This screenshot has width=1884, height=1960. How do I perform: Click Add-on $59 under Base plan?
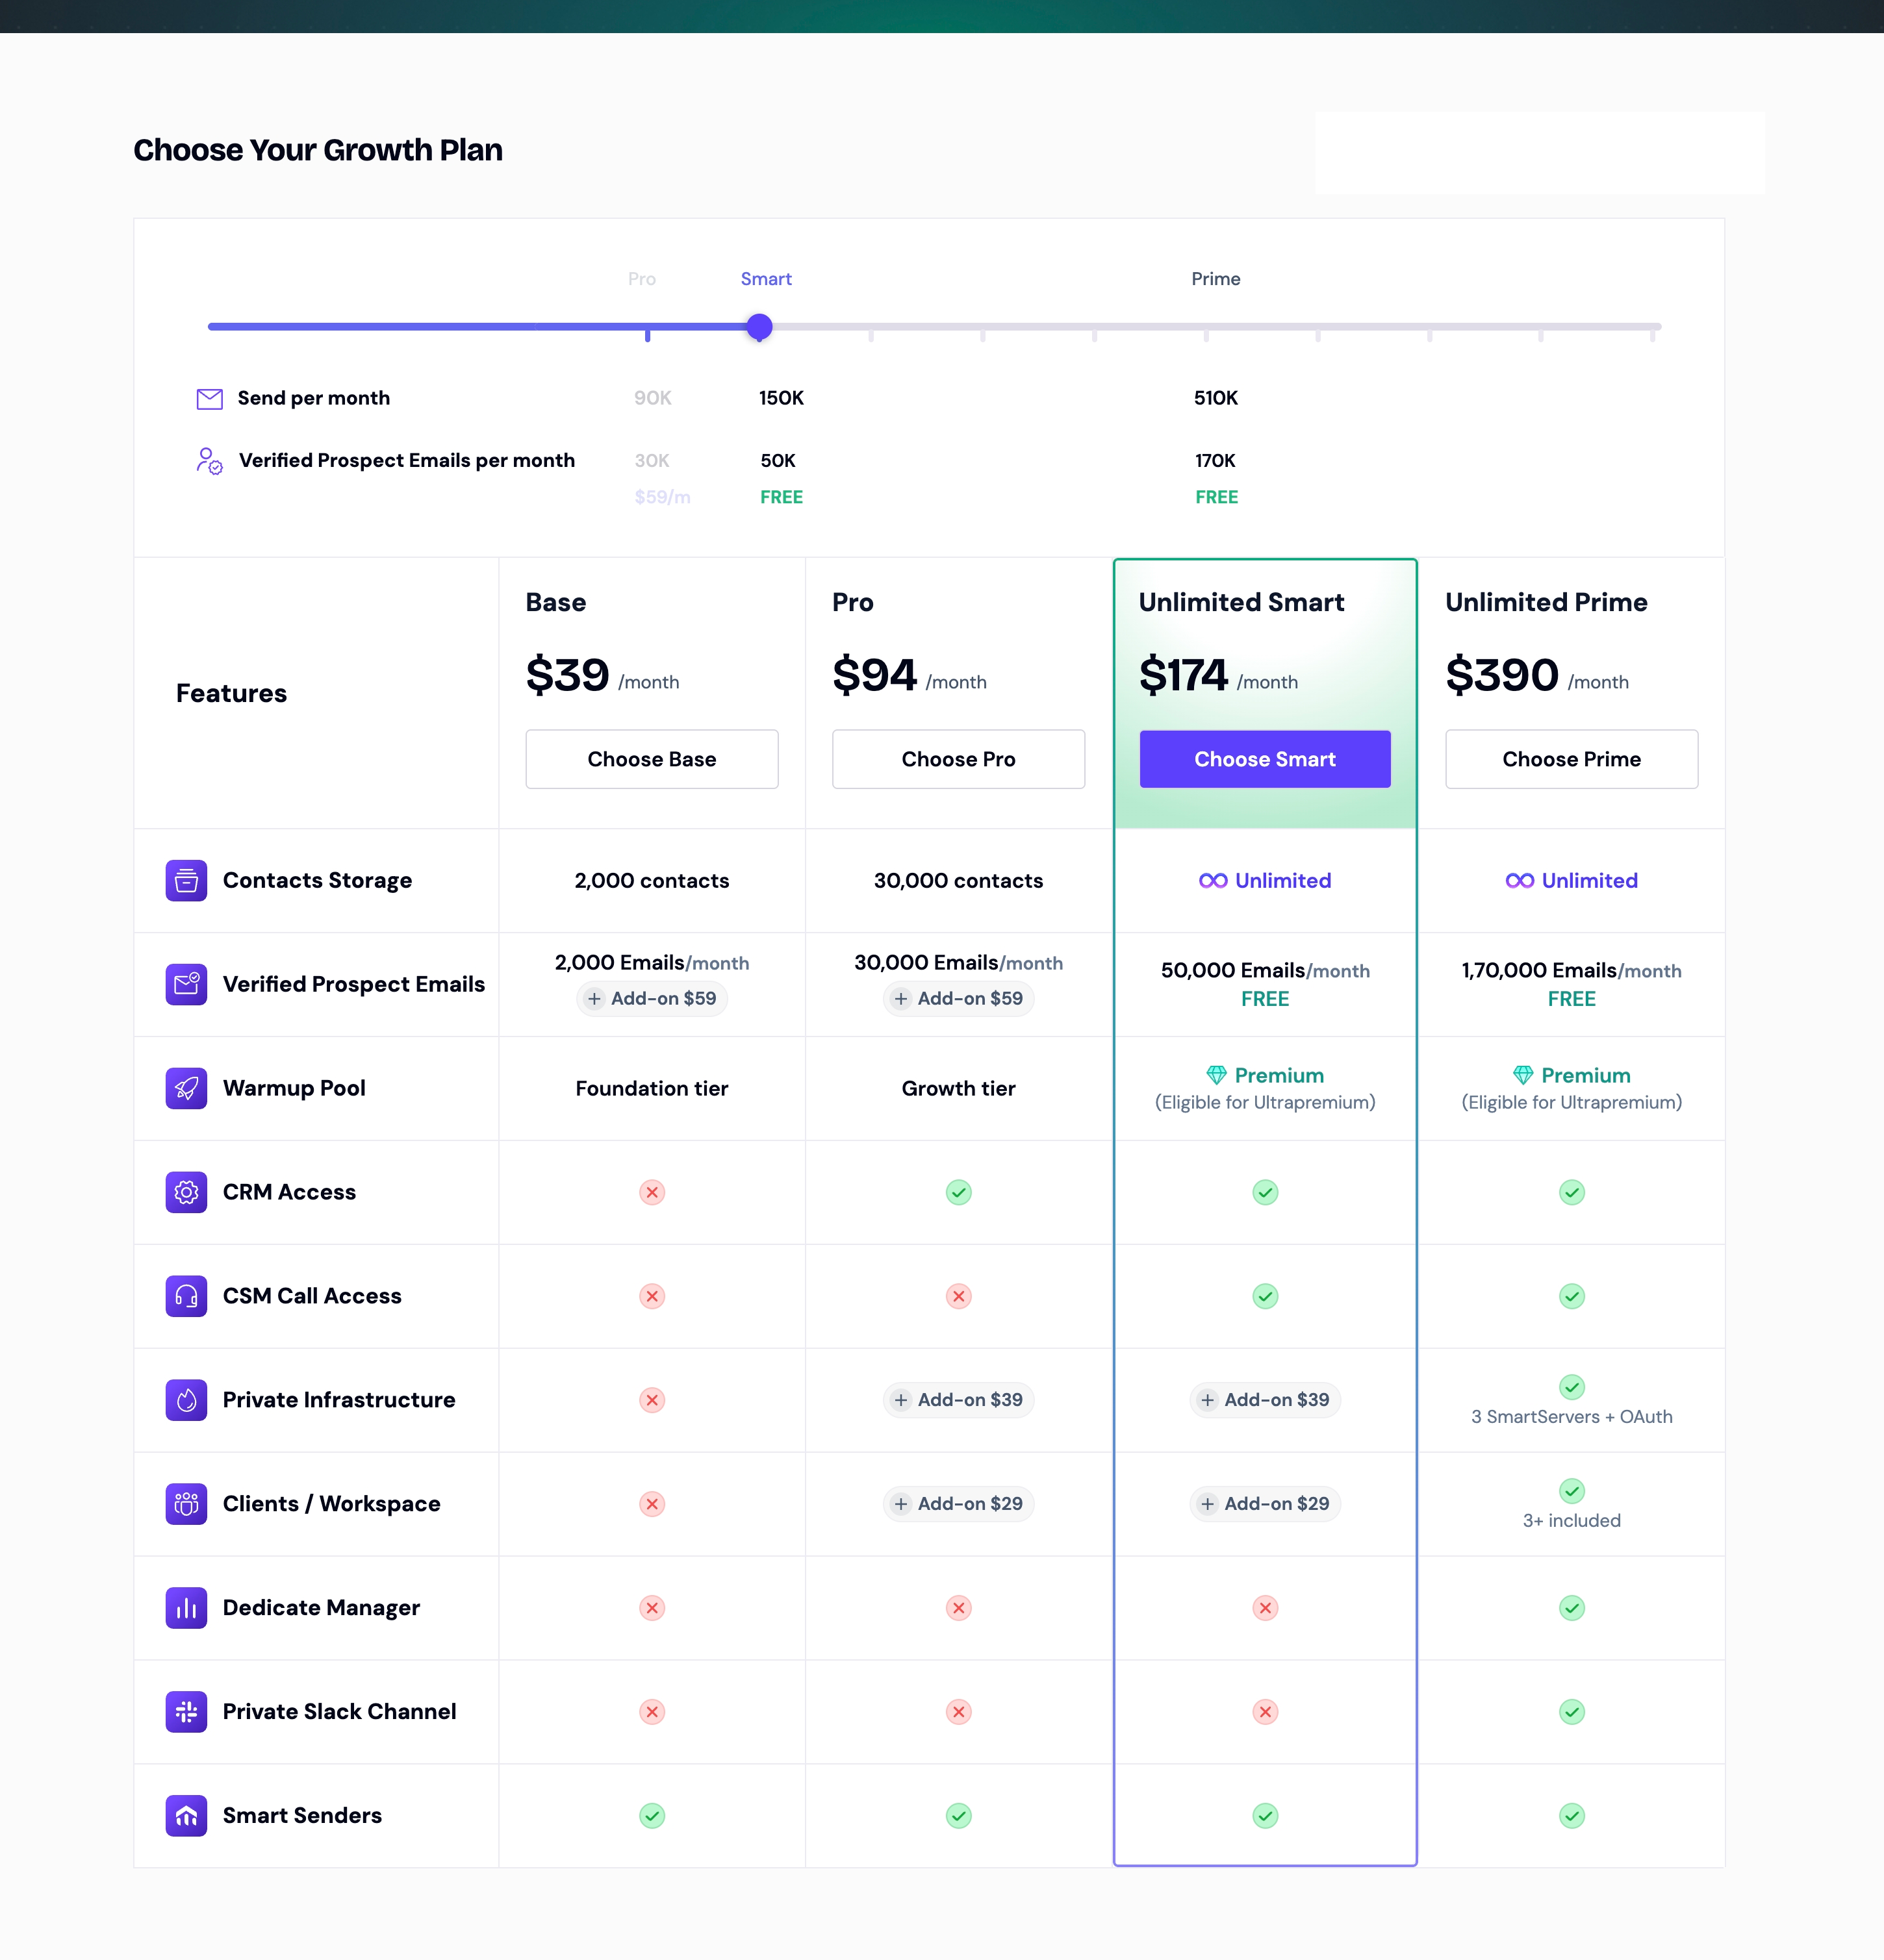pyautogui.click(x=652, y=998)
